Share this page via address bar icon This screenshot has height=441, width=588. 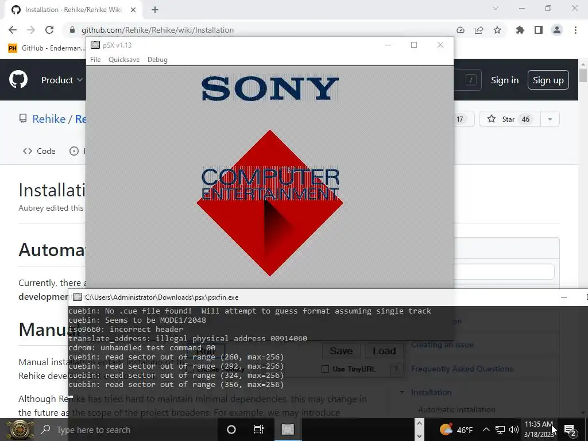coord(479,30)
